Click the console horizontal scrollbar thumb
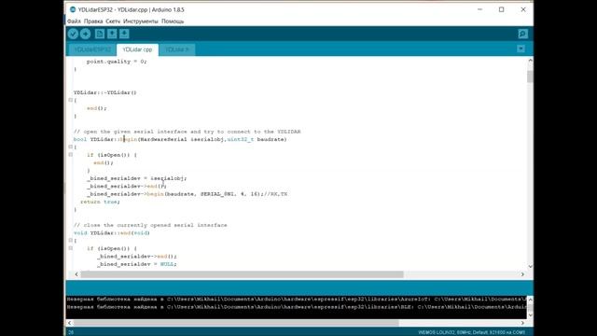 coord(236,323)
